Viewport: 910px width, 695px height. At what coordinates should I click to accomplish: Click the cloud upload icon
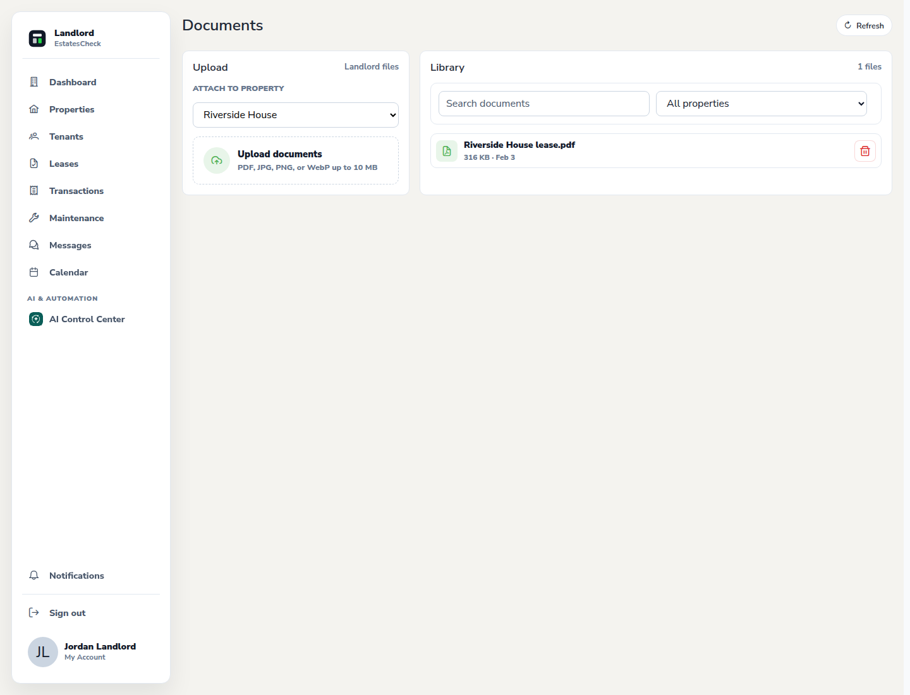point(217,160)
